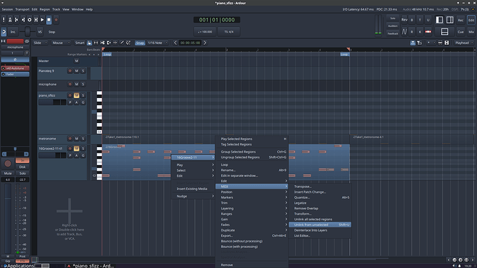Click the track-name filter icon beside follow
The width and height of the screenshot is (477, 268).
point(420,43)
